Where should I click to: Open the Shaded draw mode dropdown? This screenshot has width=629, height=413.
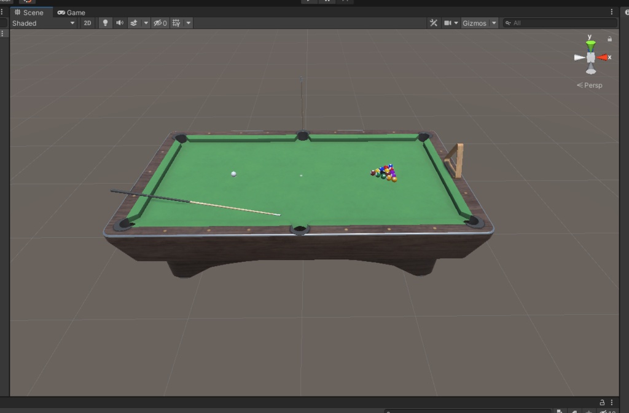[x=43, y=23]
